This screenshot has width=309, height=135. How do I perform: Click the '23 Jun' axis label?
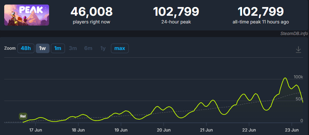coord(291,130)
